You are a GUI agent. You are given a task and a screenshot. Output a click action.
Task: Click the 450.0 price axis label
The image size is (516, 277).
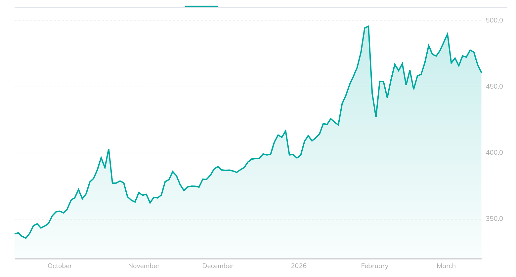[494, 87]
